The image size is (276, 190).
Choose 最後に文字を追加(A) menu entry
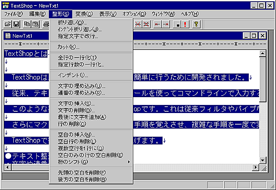coord(91,117)
